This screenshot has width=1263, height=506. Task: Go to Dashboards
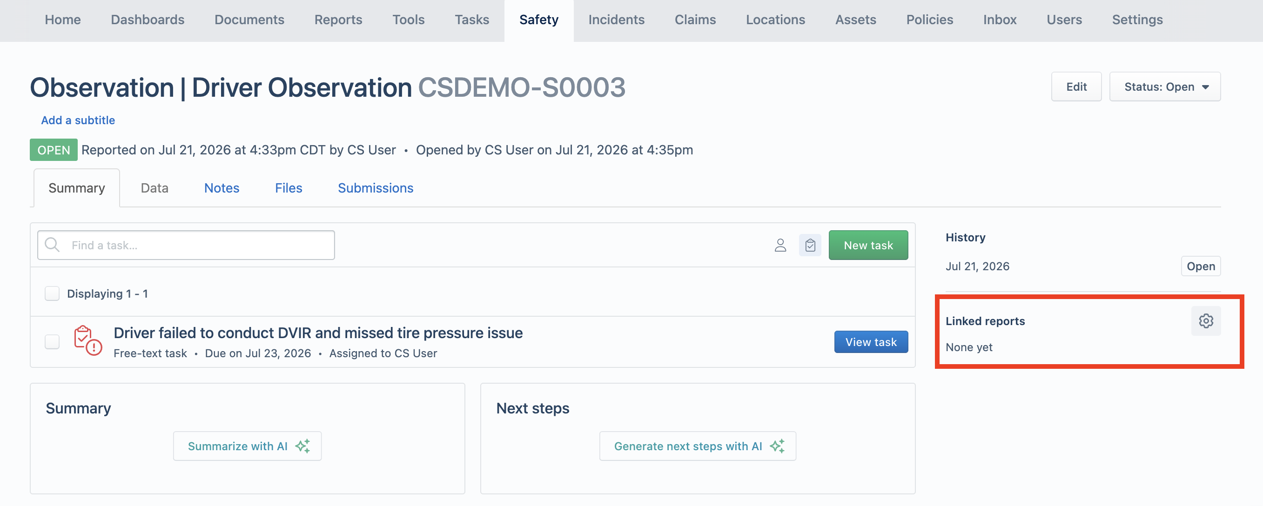pyautogui.click(x=148, y=20)
